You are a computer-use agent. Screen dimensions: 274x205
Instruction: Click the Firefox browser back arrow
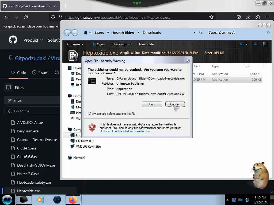[x=6, y=17]
